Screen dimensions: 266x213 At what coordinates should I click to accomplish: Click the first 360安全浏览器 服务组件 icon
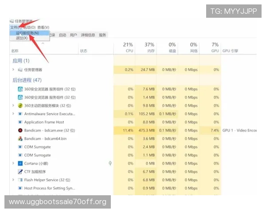point(20,89)
